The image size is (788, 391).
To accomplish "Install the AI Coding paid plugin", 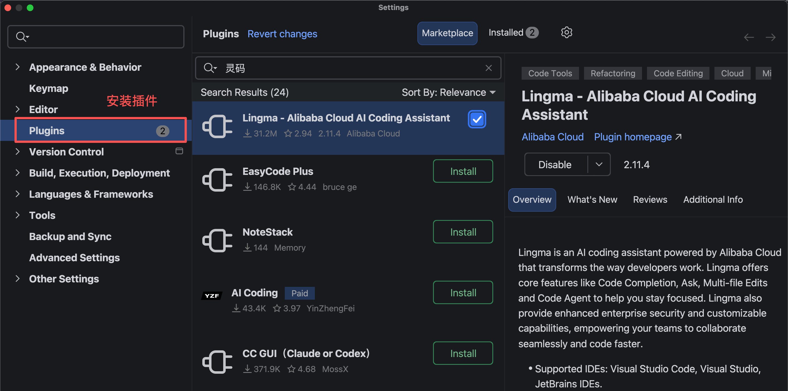I will pos(463,292).
